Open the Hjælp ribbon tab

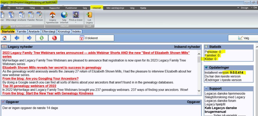point(143,8)
